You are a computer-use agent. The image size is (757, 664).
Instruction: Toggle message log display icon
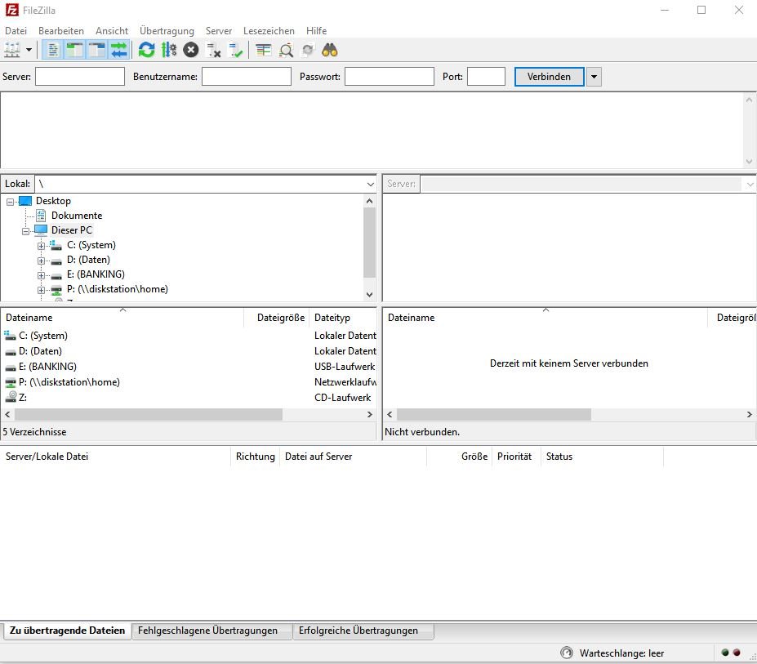52,50
